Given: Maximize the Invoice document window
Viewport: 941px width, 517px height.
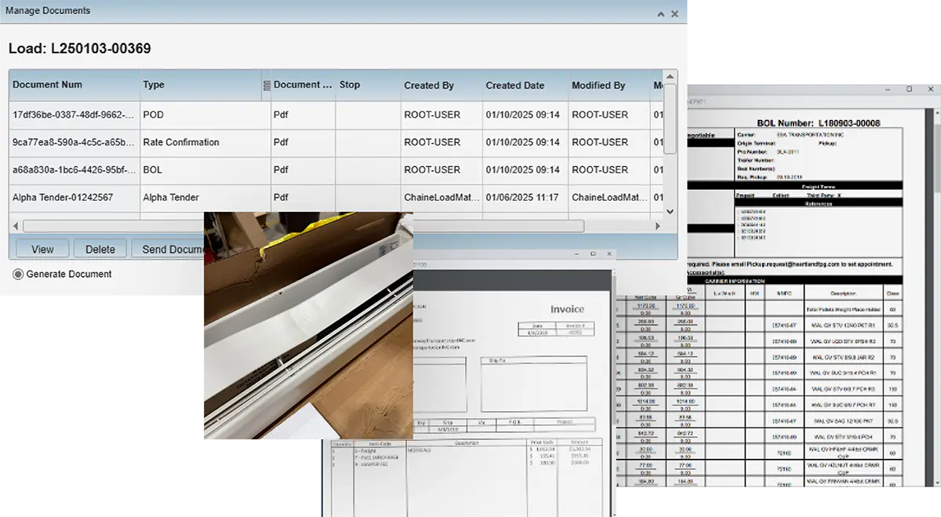Looking at the screenshot, I should click(x=591, y=254).
